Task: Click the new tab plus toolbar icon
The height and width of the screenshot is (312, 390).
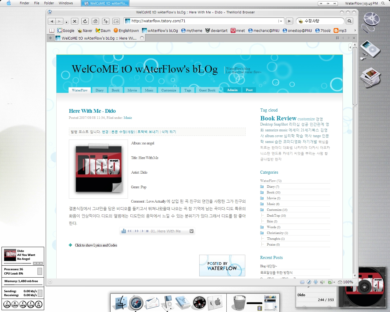Action: pyautogui.click(x=106, y=21)
